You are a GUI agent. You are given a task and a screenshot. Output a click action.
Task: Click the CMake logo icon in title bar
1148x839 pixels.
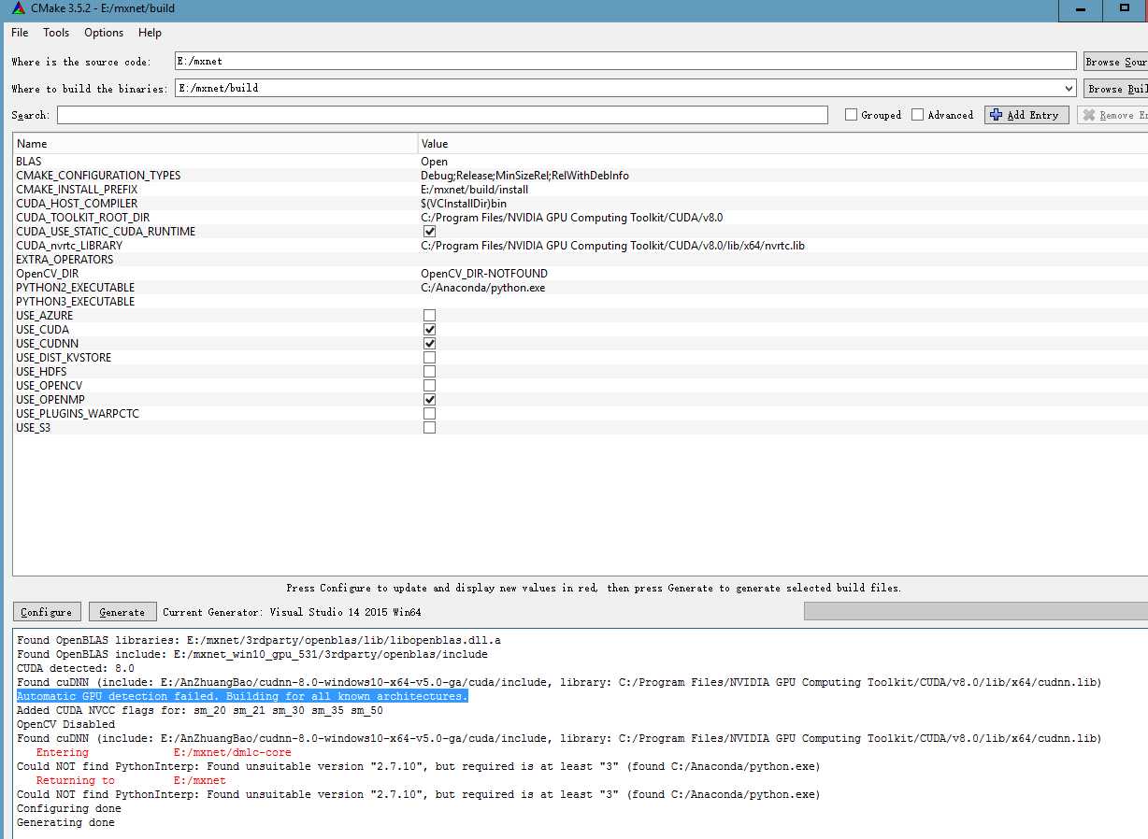coord(19,8)
